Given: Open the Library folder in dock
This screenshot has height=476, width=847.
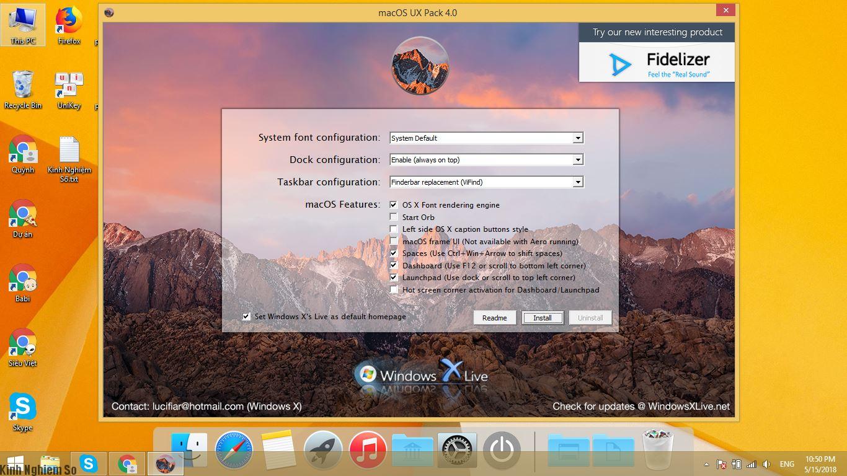Looking at the screenshot, I should tap(412, 450).
